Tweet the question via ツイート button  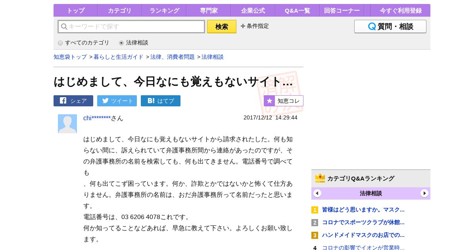point(117,101)
